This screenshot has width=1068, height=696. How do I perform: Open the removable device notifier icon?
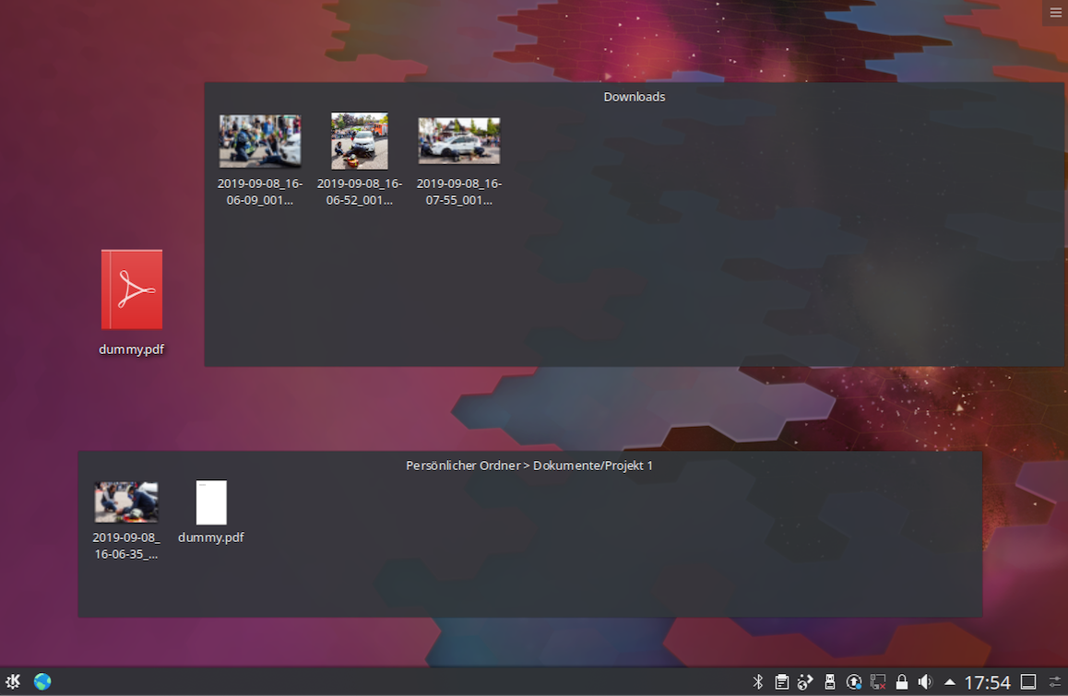829,682
